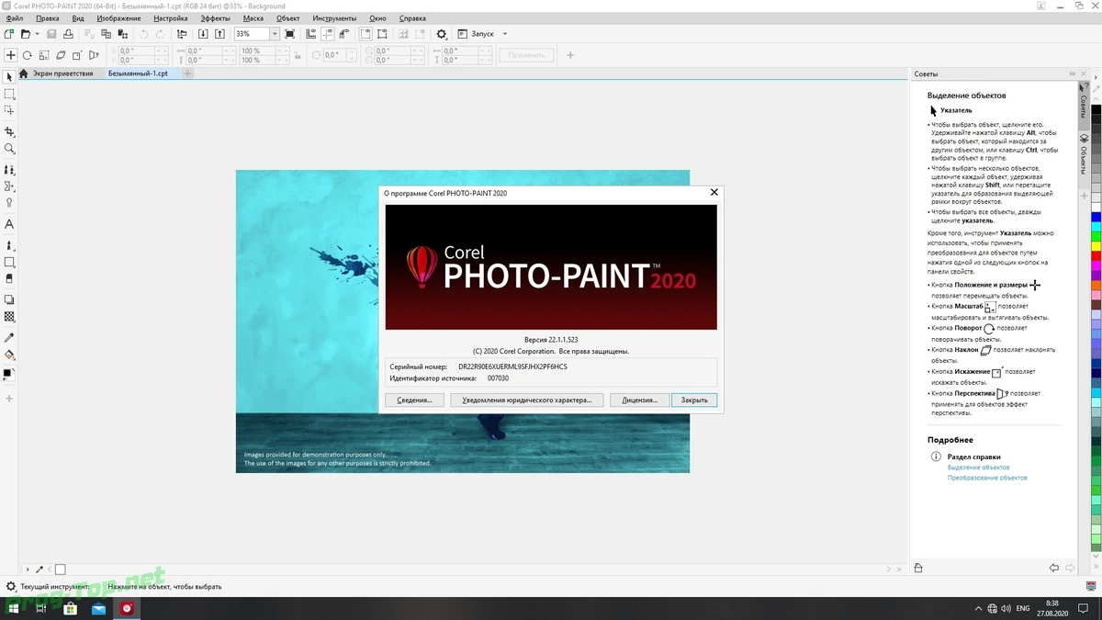Select the Object Transparency tool

[9, 317]
